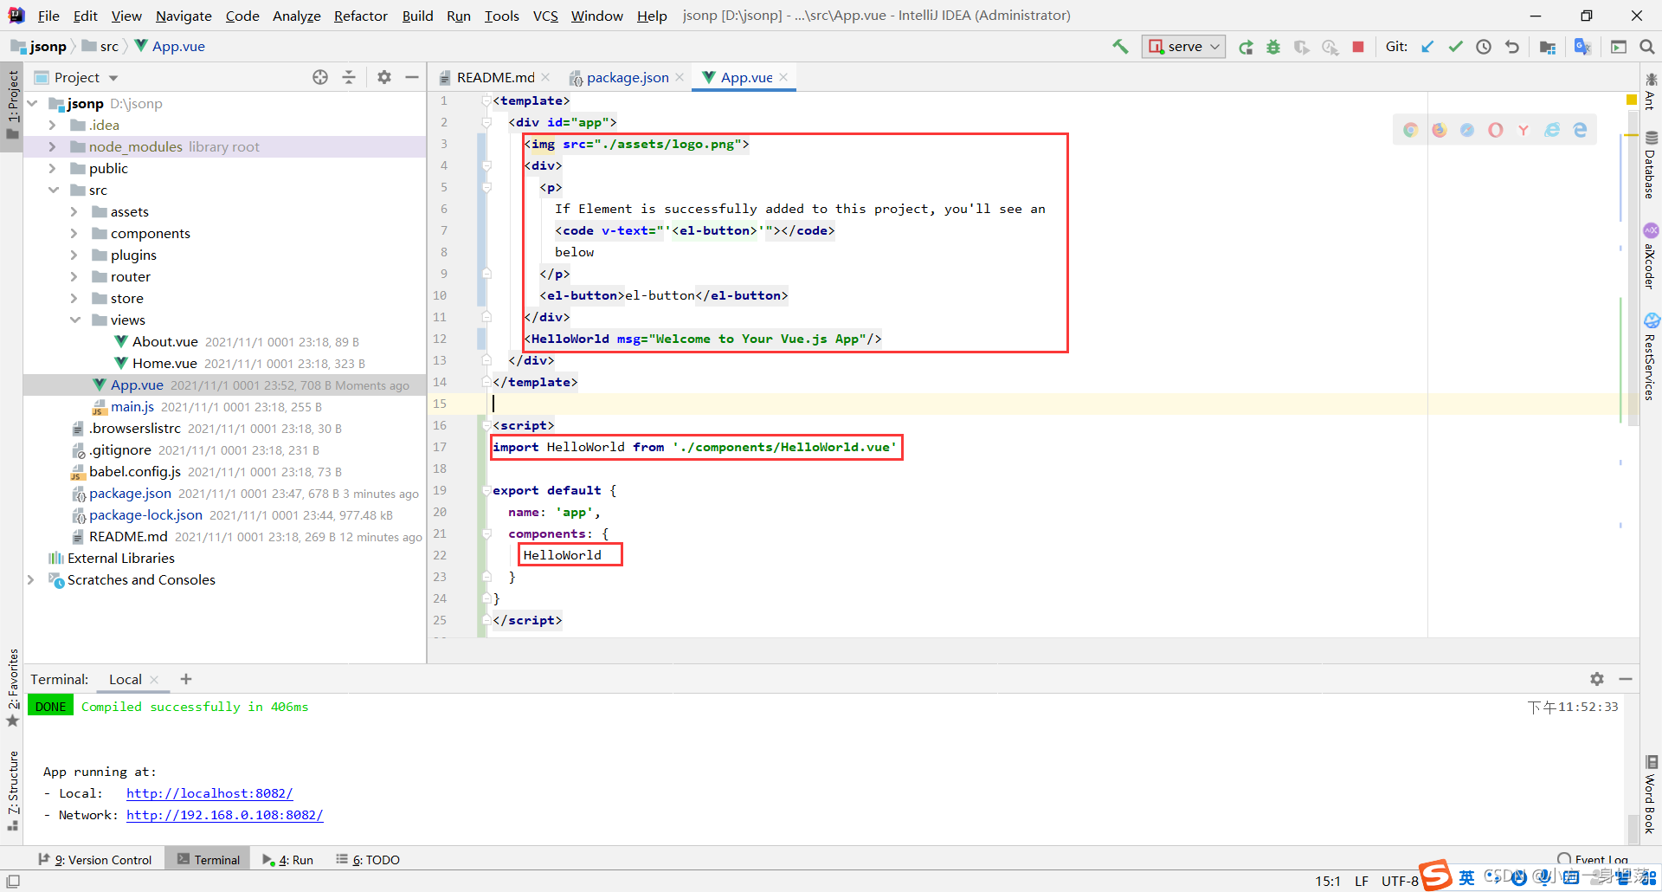Open the Ant side panel
The width and height of the screenshot is (1662, 892).
coord(1651,92)
